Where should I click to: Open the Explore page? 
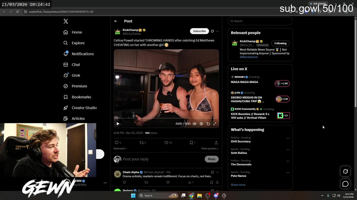click(74, 43)
